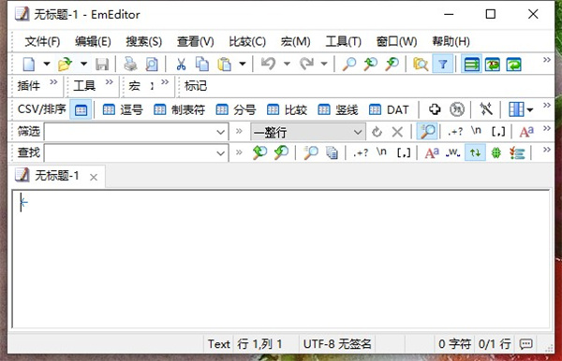The height and width of the screenshot is (361, 562).
Task: Click the Find magnifier icon in main toolbar
Action: 349,64
